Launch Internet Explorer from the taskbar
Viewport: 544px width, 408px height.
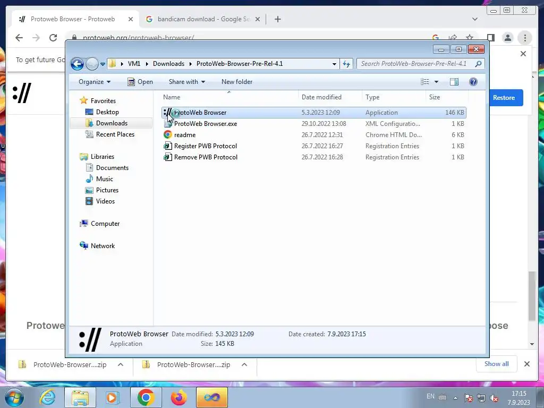(x=47, y=397)
